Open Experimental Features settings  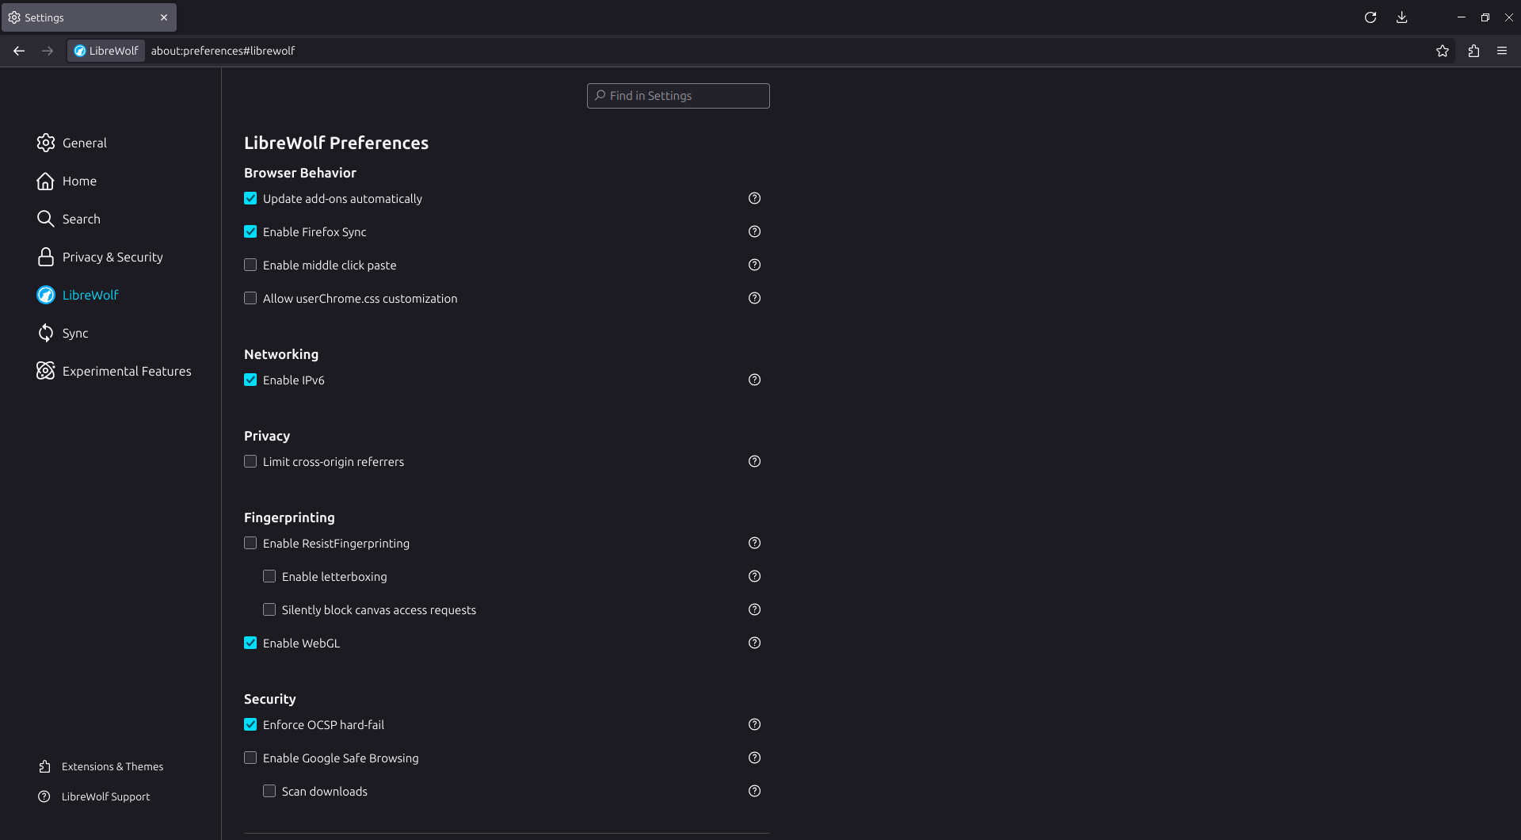[x=113, y=371]
